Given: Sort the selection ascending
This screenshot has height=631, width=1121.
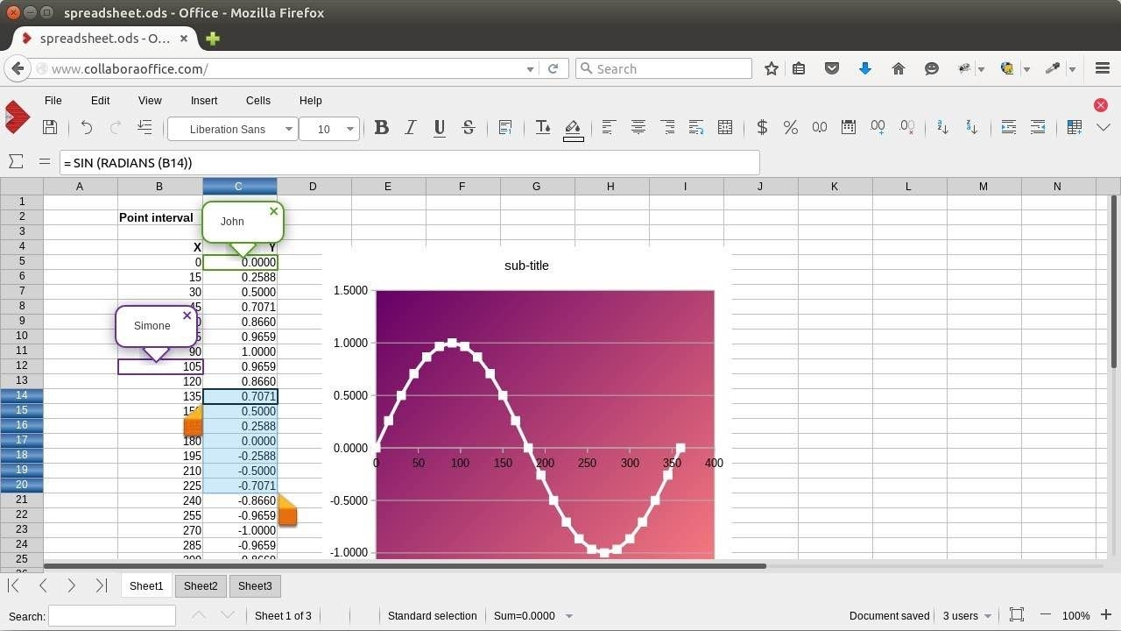Looking at the screenshot, I should 942,128.
